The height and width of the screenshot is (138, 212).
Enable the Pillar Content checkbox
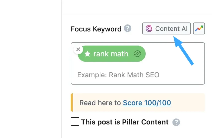click(x=75, y=121)
